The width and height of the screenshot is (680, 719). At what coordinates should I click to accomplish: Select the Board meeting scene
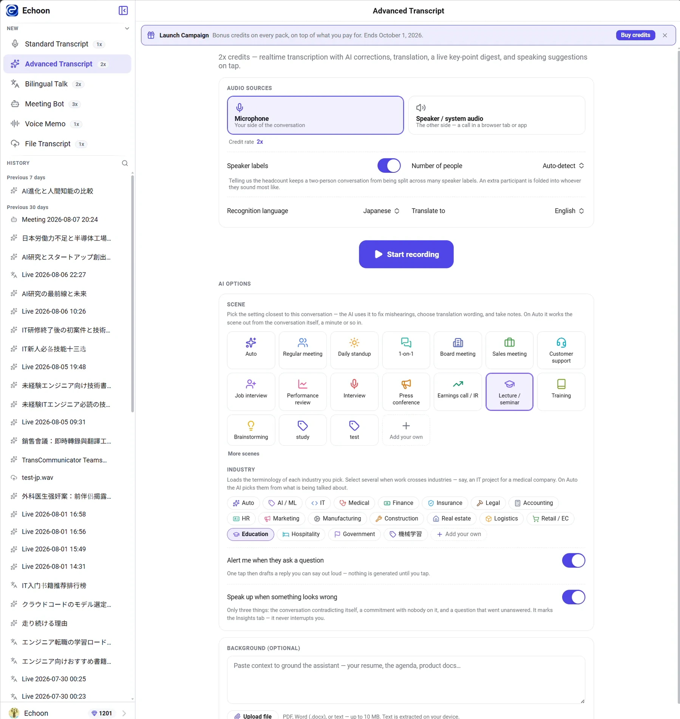pyautogui.click(x=458, y=350)
